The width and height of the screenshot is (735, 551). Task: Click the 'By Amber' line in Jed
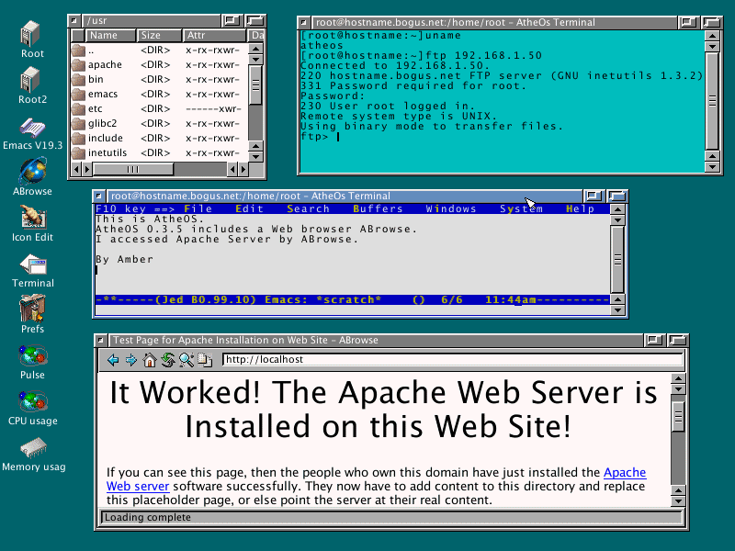[x=124, y=260]
